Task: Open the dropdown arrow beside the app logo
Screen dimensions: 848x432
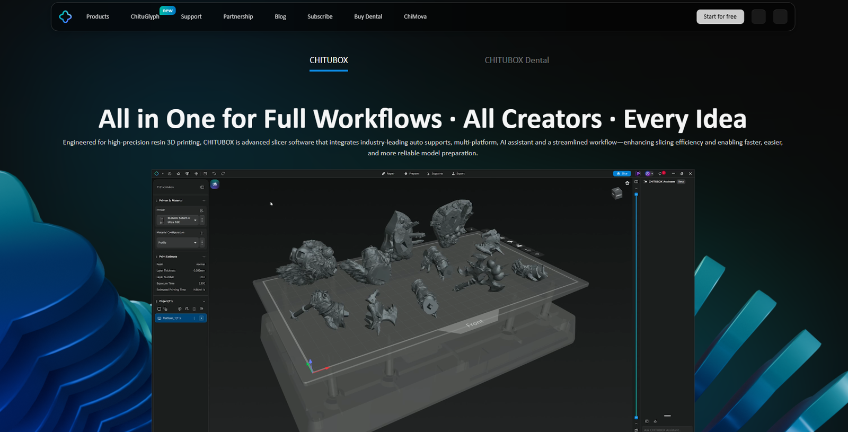Action: point(163,174)
